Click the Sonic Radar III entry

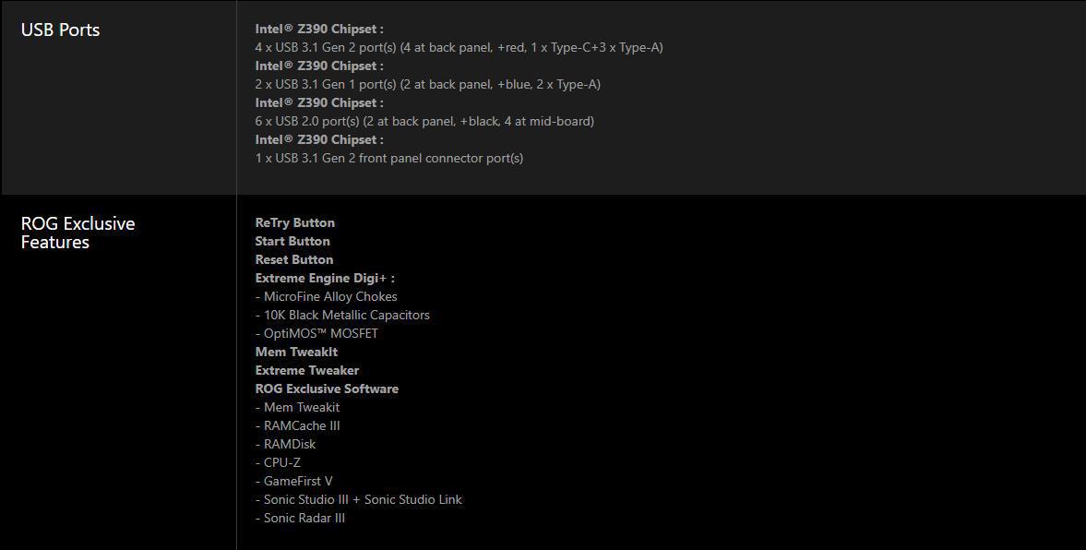300,518
